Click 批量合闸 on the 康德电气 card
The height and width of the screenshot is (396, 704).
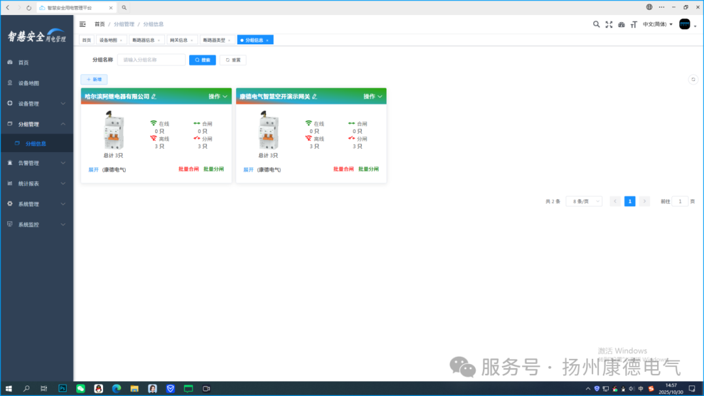click(x=344, y=169)
